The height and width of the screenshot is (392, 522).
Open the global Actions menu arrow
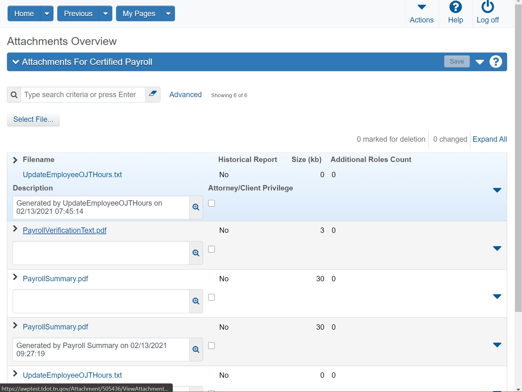422,7
